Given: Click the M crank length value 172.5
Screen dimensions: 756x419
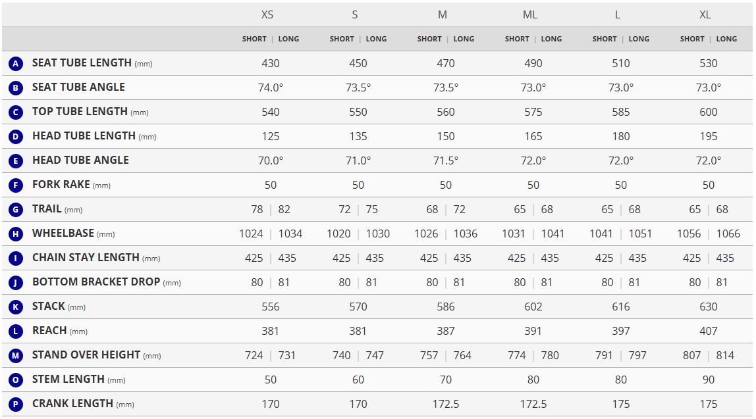Looking at the screenshot, I should coord(446,404).
